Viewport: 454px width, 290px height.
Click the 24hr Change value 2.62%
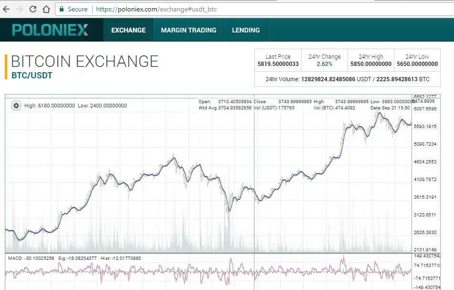[x=325, y=64]
